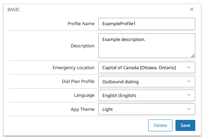Close the BASIC dialog with X icon
This screenshot has width=203, height=137.
(192, 9)
